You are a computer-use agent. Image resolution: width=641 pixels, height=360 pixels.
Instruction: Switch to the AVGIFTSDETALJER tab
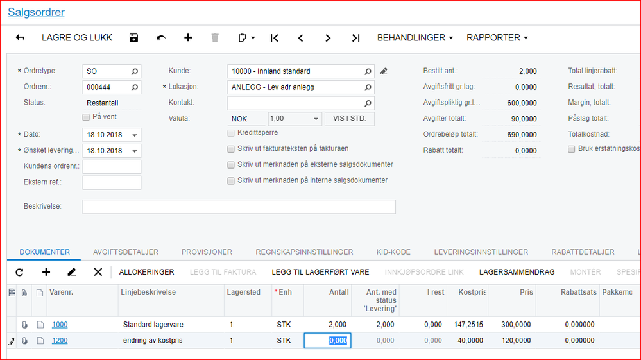[126, 252]
